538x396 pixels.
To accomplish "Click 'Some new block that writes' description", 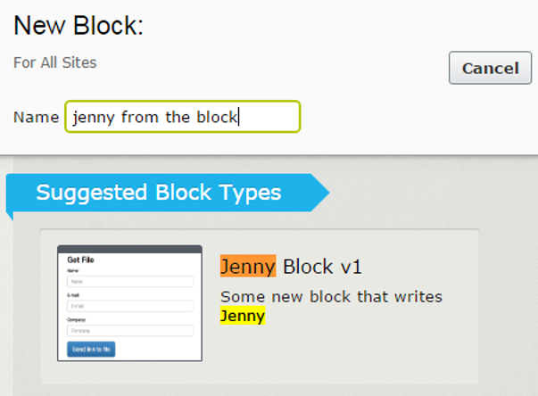I will [x=331, y=296].
